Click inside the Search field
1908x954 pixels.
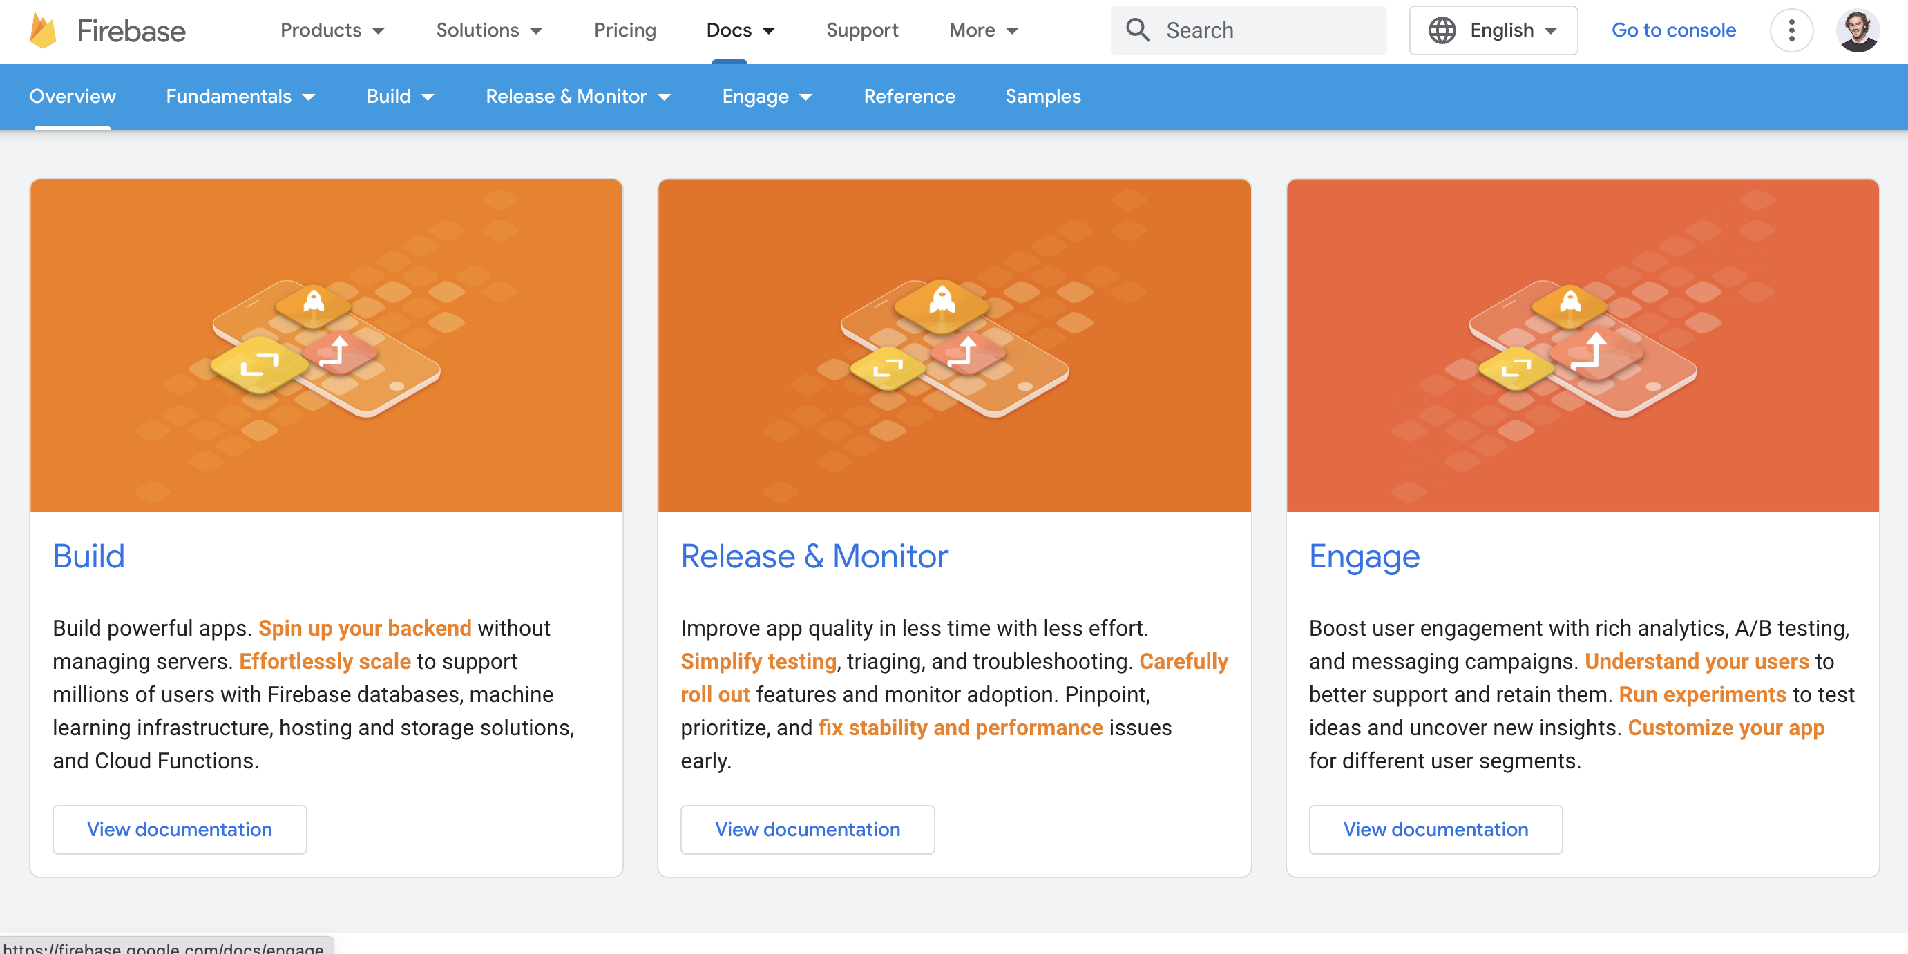pos(1259,30)
